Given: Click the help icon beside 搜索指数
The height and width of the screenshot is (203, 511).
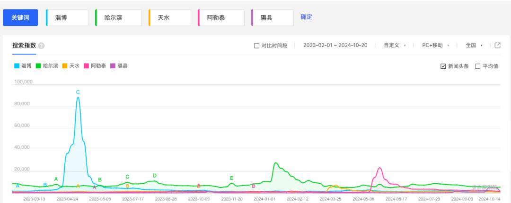Looking at the screenshot, I should (41, 46).
